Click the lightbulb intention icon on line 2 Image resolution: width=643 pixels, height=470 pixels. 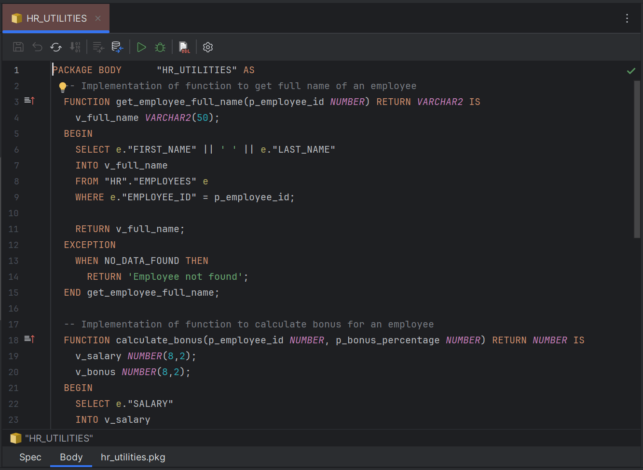point(63,86)
